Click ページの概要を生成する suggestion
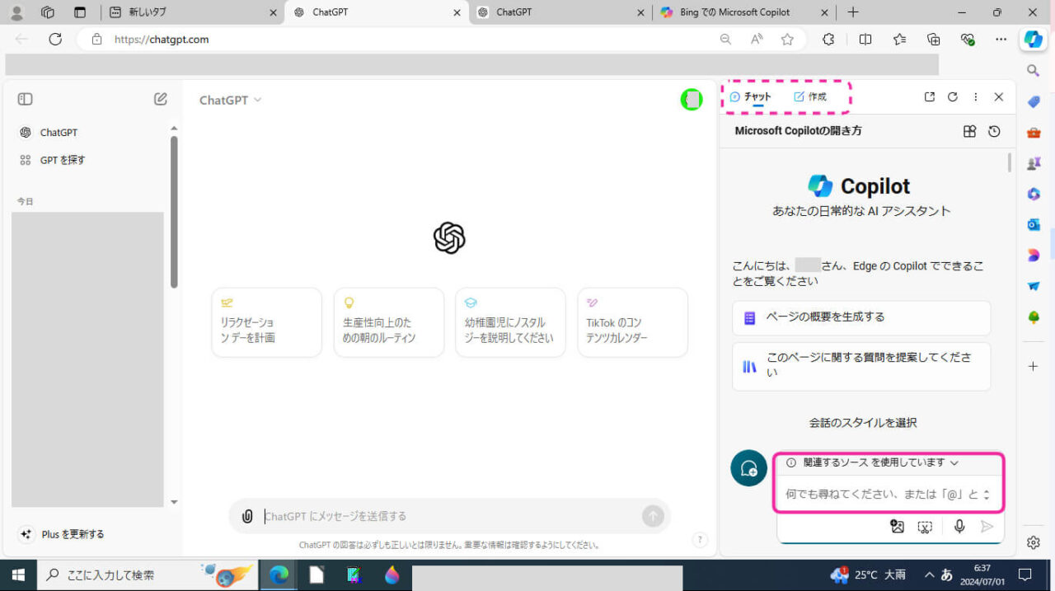This screenshot has width=1055, height=591. tap(861, 317)
